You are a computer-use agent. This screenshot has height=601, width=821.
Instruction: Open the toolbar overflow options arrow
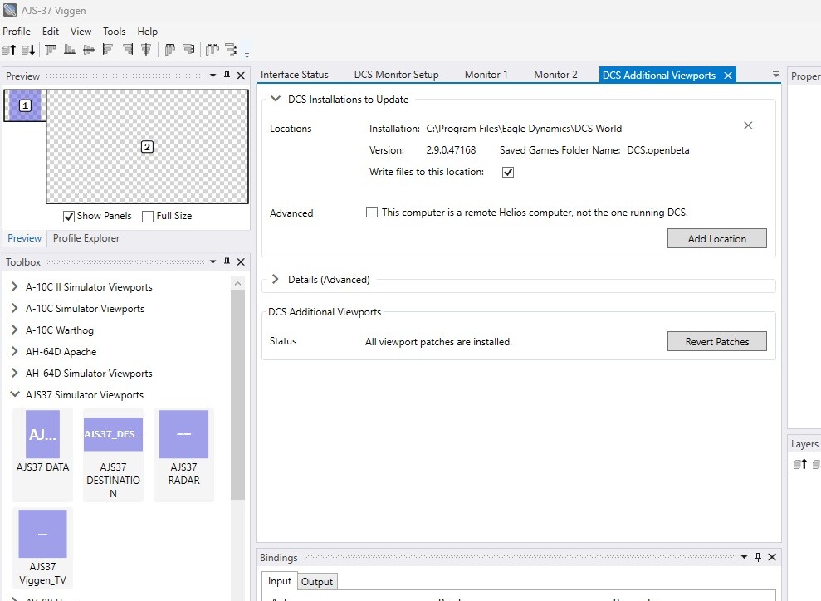[247, 55]
